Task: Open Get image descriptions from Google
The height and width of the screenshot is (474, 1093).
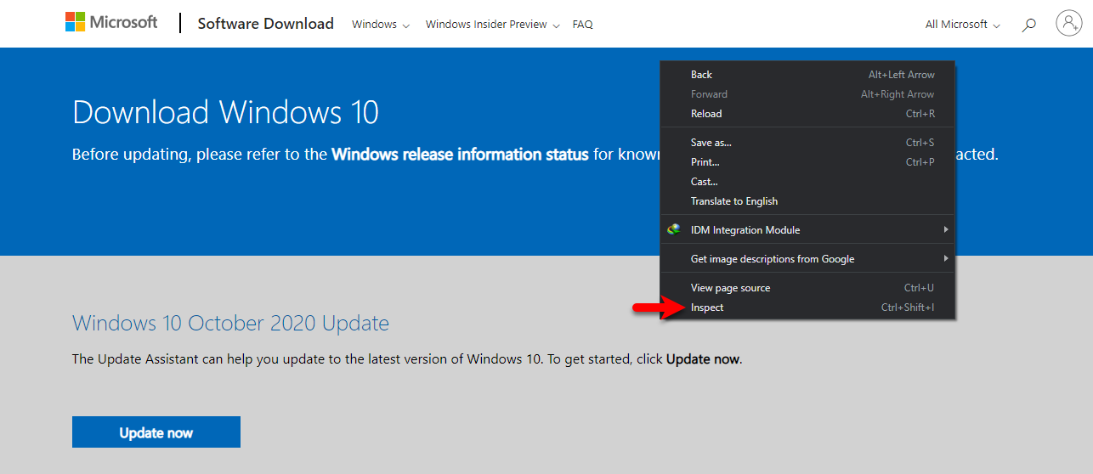Action: pos(807,259)
